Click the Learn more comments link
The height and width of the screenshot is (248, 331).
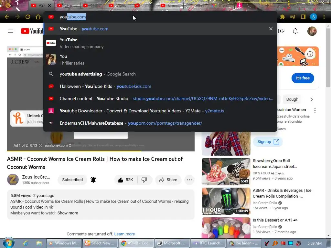coord(124,234)
